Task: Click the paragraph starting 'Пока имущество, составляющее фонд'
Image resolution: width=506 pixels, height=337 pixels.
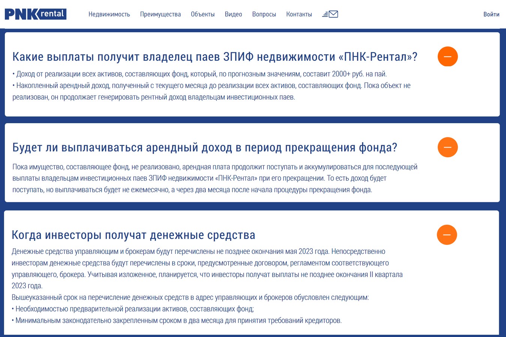Action: [215, 178]
